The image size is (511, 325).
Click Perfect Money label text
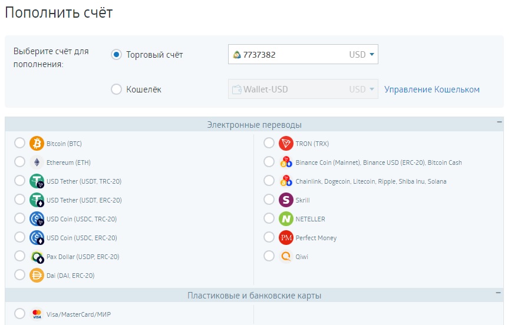[316, 238]
